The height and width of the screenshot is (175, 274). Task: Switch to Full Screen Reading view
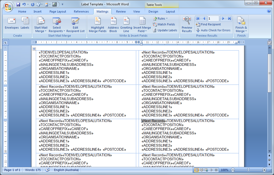tap(201, 170)
